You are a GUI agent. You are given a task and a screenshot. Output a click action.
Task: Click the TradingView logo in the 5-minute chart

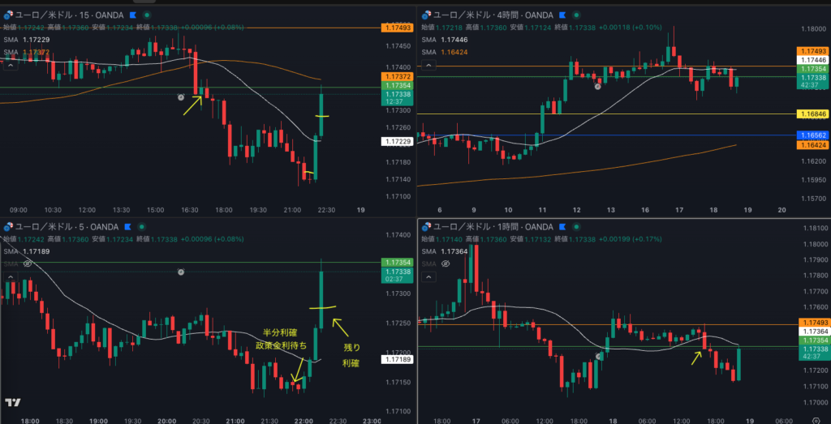click(x=13, y=403)
